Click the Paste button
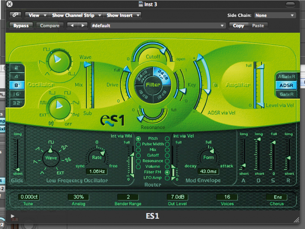The image size is (305, 229). pos(258,26)
